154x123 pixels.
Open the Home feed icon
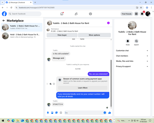[62, 14]
